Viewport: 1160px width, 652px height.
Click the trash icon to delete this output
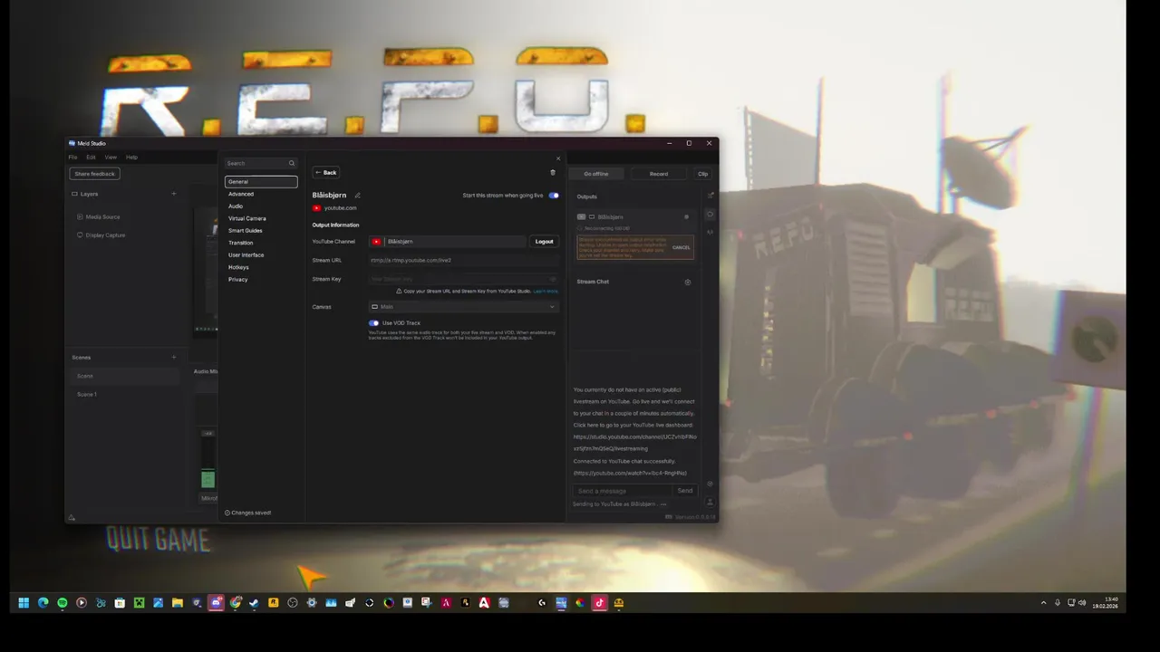(x=553, y=173)
